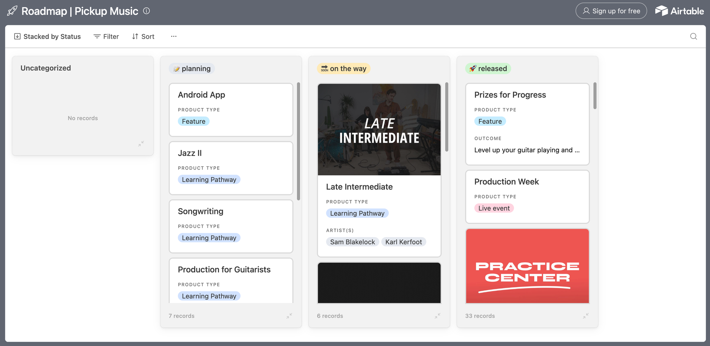Screen dimensions: 710x346
Task: Click Learning Pathway tag on Production for Guitarists
Action: coord(209,296)
